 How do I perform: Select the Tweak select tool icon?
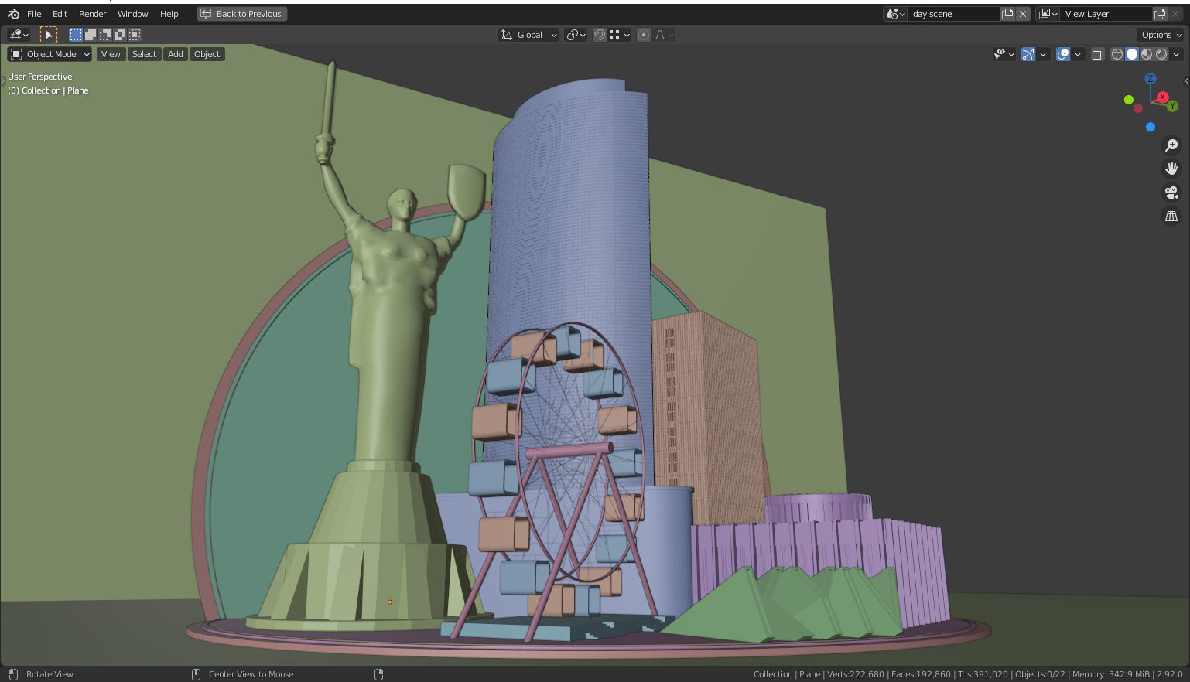point(49,35)
